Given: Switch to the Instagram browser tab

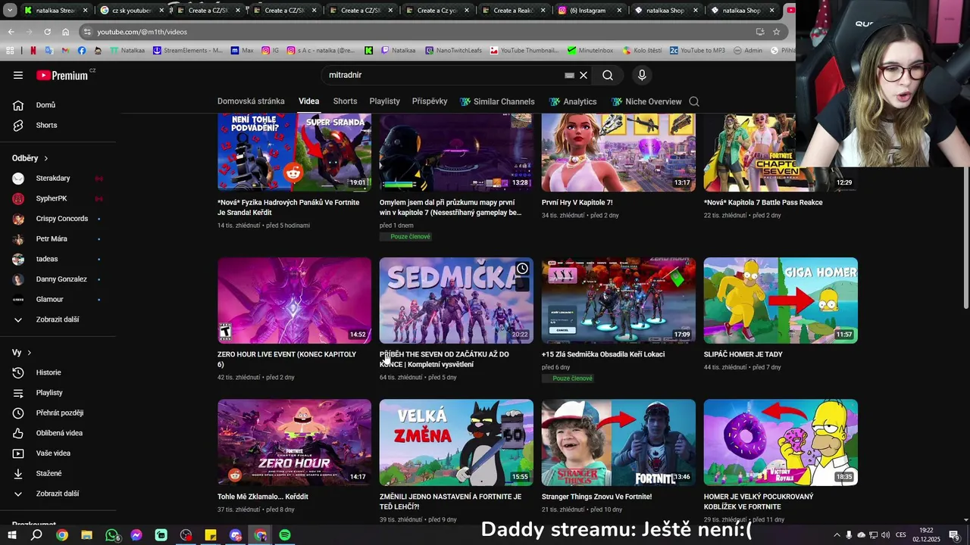Looking at the screenshot, I should 590,11.
